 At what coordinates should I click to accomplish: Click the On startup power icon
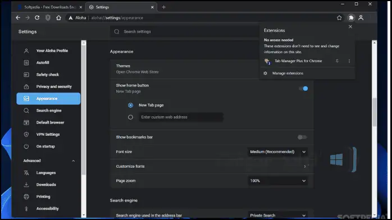(x=26, y=146)
